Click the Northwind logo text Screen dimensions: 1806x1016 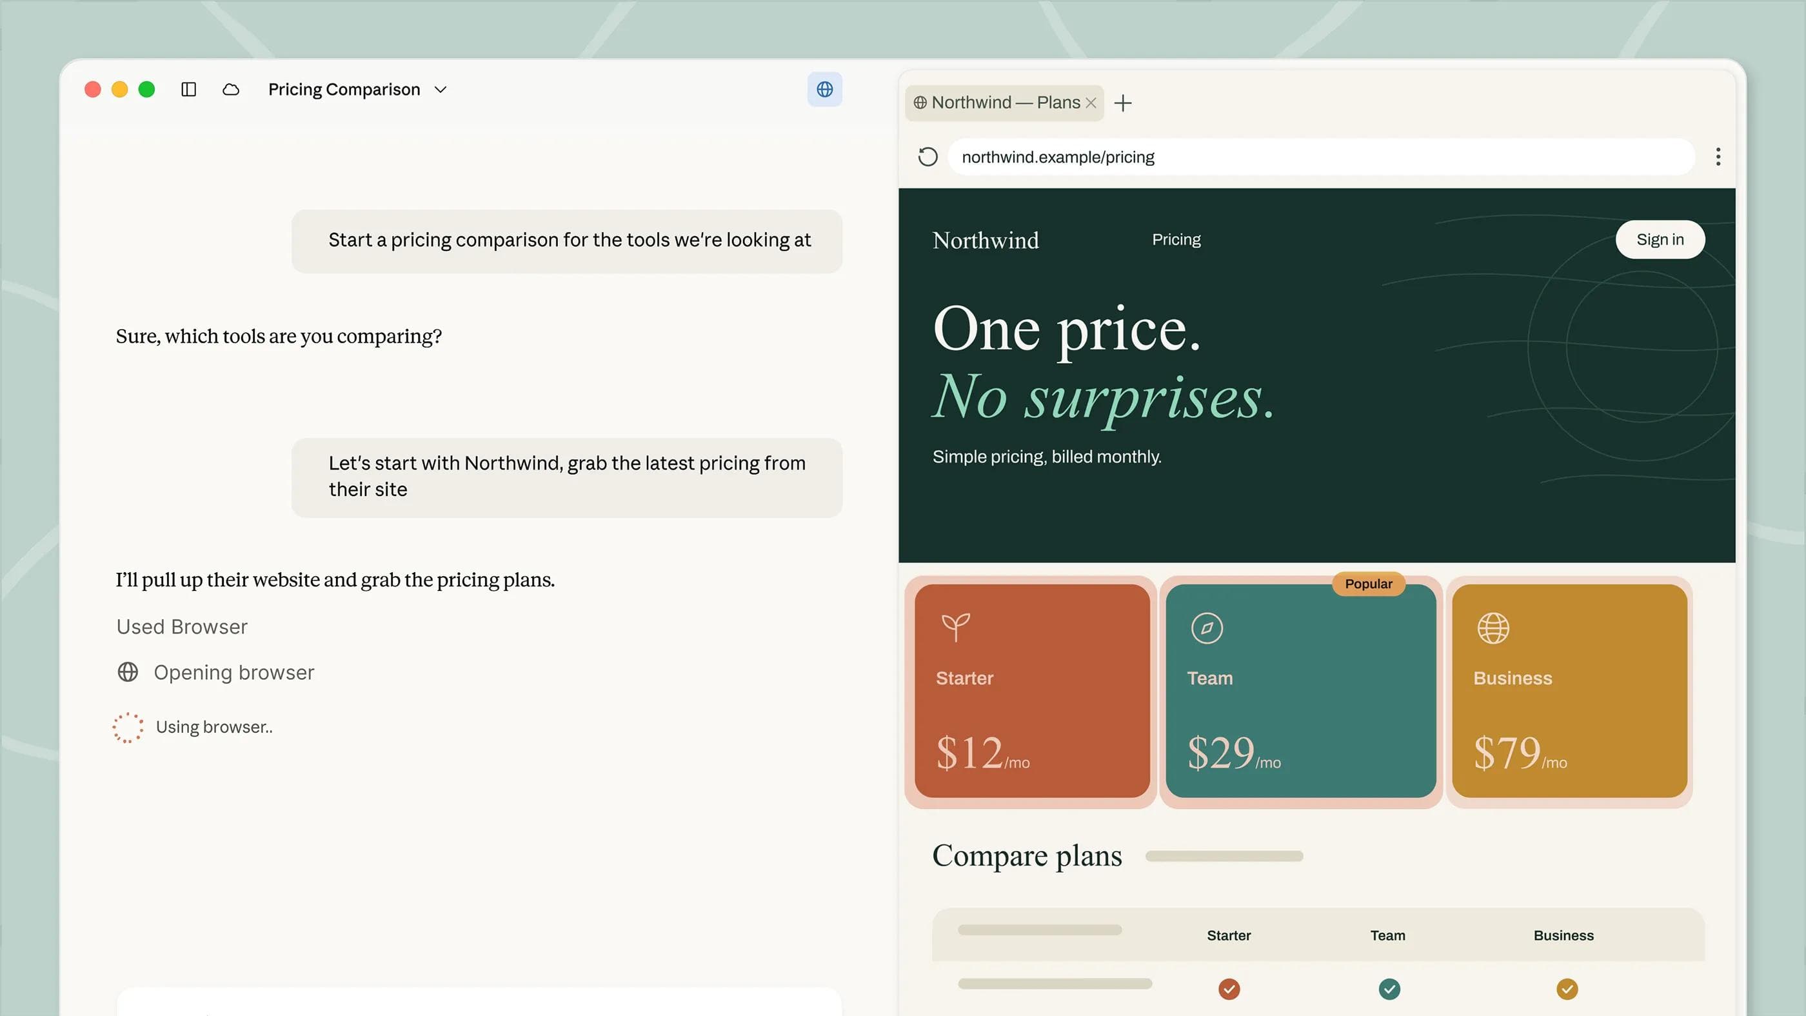click(x=985, y=240)
